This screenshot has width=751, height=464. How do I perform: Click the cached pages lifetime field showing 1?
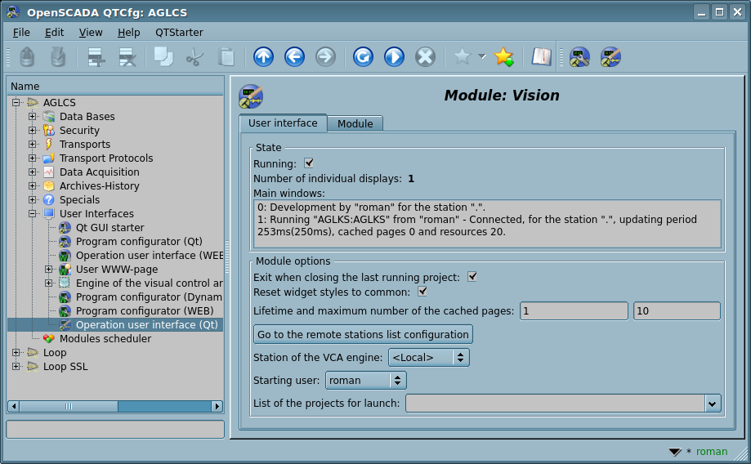tap(574, 310)
